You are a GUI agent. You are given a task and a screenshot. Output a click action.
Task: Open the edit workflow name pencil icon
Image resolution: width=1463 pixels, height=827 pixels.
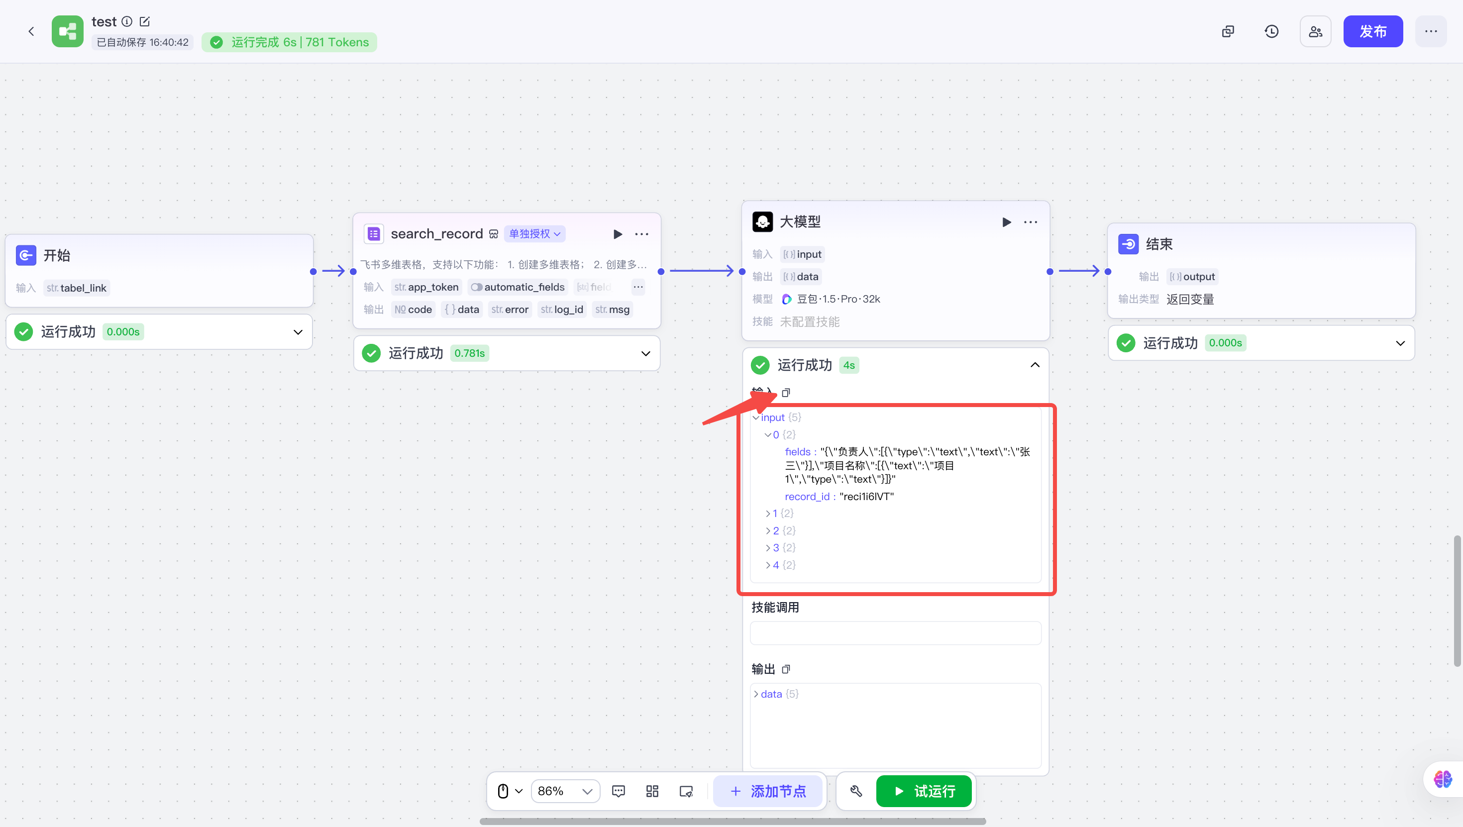[x=145, y=21]
